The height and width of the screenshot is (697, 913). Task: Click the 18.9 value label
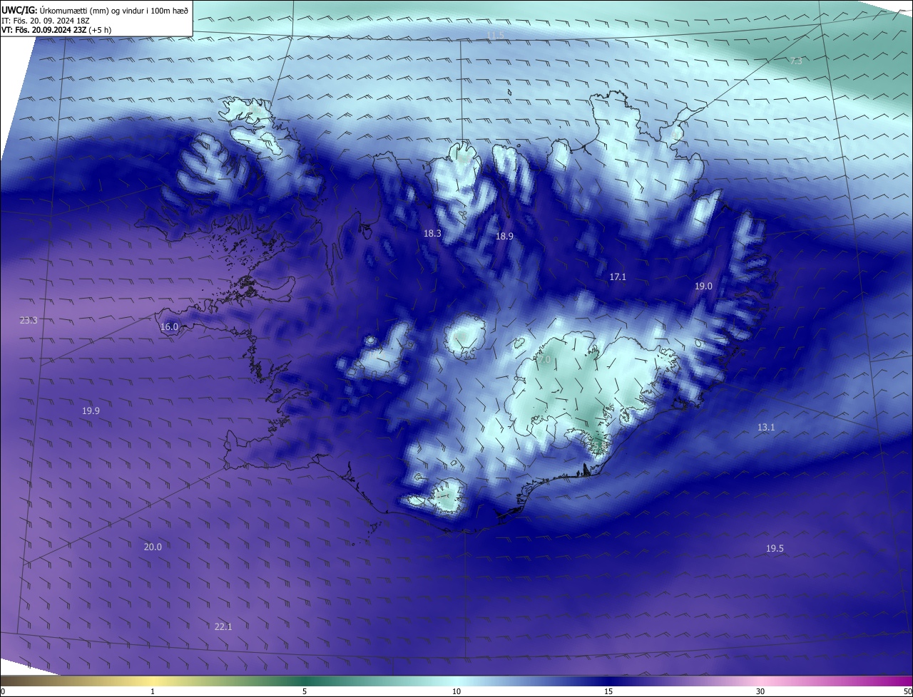click(x=504, y=237)
